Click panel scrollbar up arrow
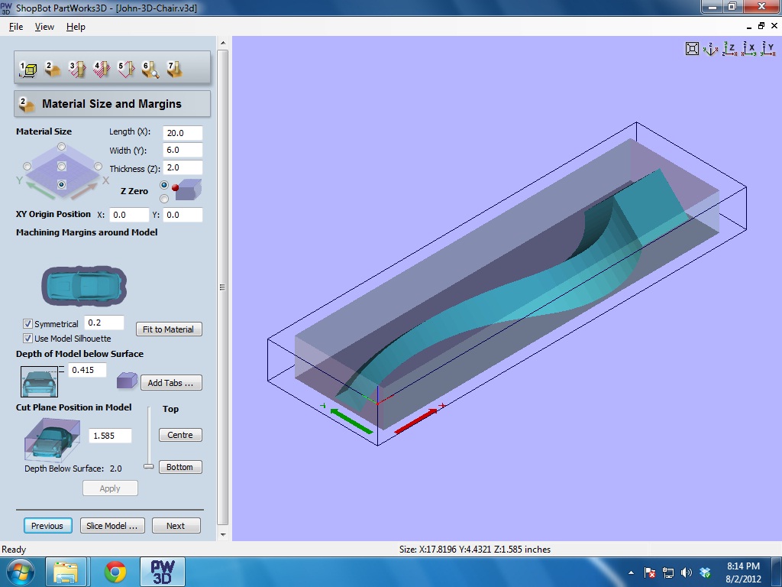This screenshot has height=587, width=782. (x=223, y=43)
